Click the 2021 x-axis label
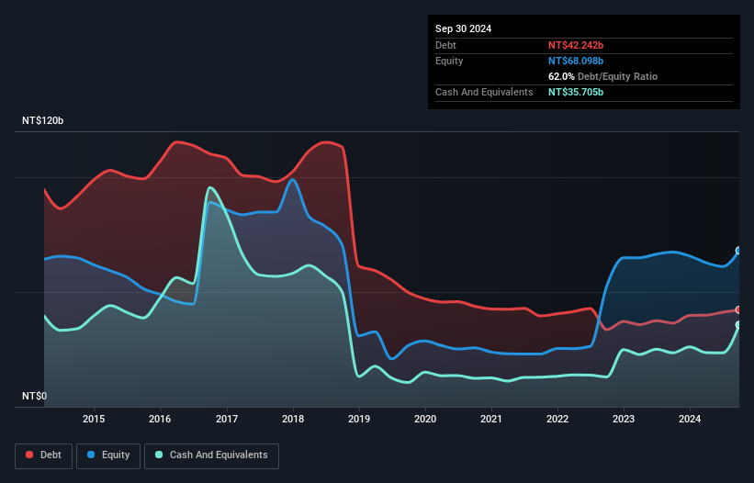 click(491, 419)
